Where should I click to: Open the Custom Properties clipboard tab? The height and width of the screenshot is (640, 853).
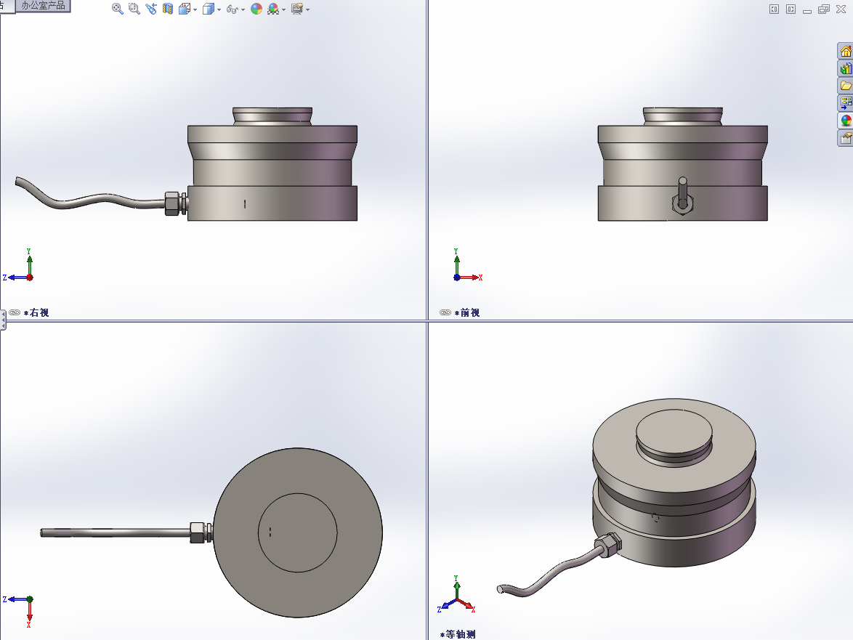(x=846, y=138)
